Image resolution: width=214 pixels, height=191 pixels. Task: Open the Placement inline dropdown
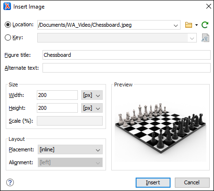70,149
